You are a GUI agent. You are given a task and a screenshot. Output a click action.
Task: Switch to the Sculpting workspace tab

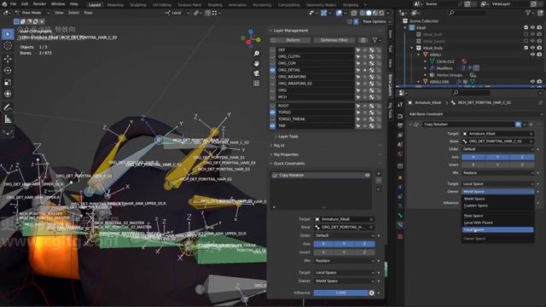[138, 5]
